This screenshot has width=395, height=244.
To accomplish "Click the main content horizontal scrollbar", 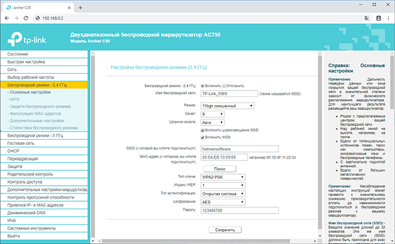I will (196, 241).
